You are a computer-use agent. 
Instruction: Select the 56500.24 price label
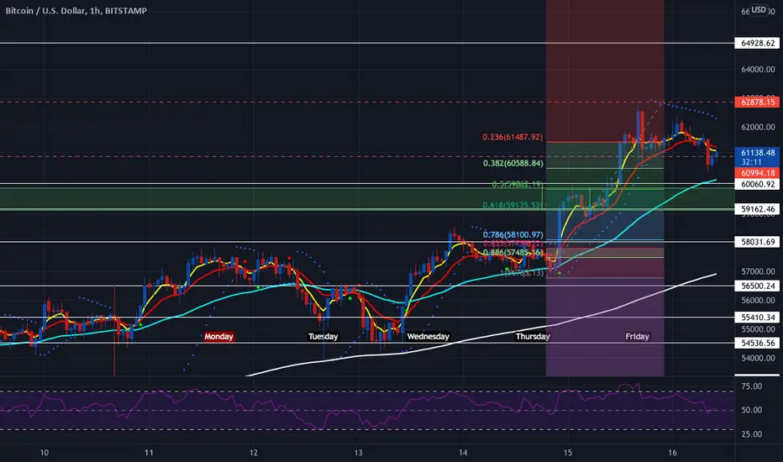[x=758, y=286]
